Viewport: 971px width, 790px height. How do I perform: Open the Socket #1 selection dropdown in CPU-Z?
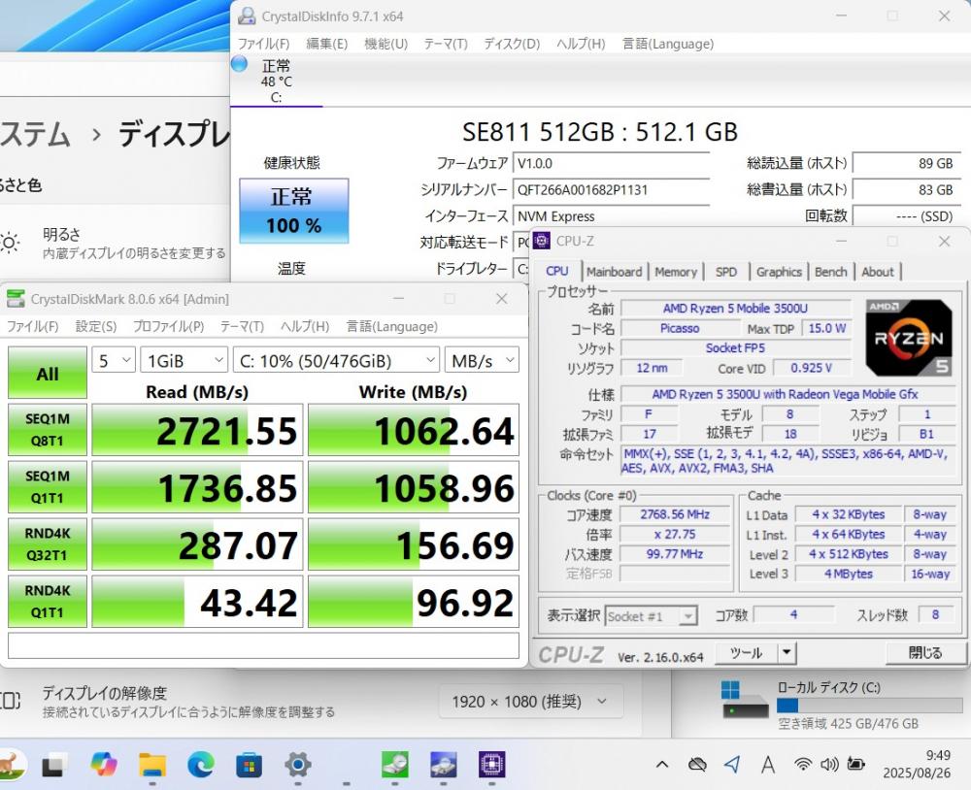coord(651,616)
